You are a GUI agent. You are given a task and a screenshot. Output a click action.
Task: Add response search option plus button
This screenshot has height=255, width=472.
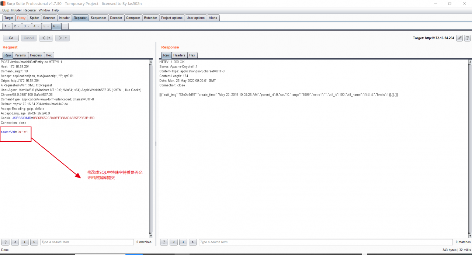coord(183,242)
